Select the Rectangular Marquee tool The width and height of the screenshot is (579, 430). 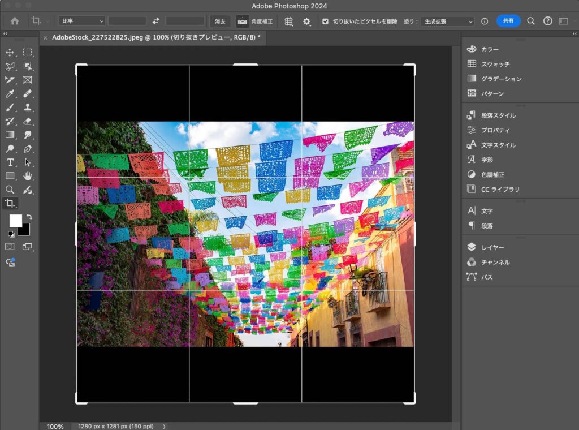(27, 53)
